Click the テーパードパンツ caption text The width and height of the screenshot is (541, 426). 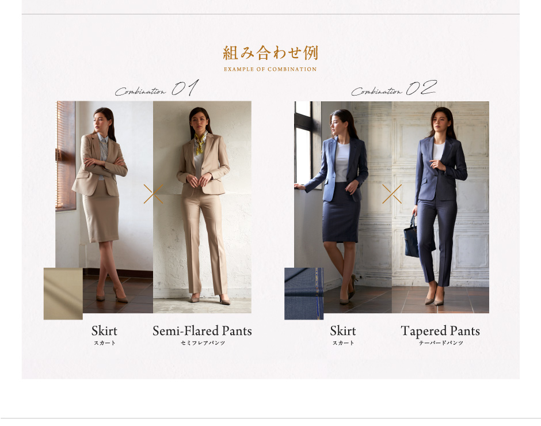tap(441, 343)
